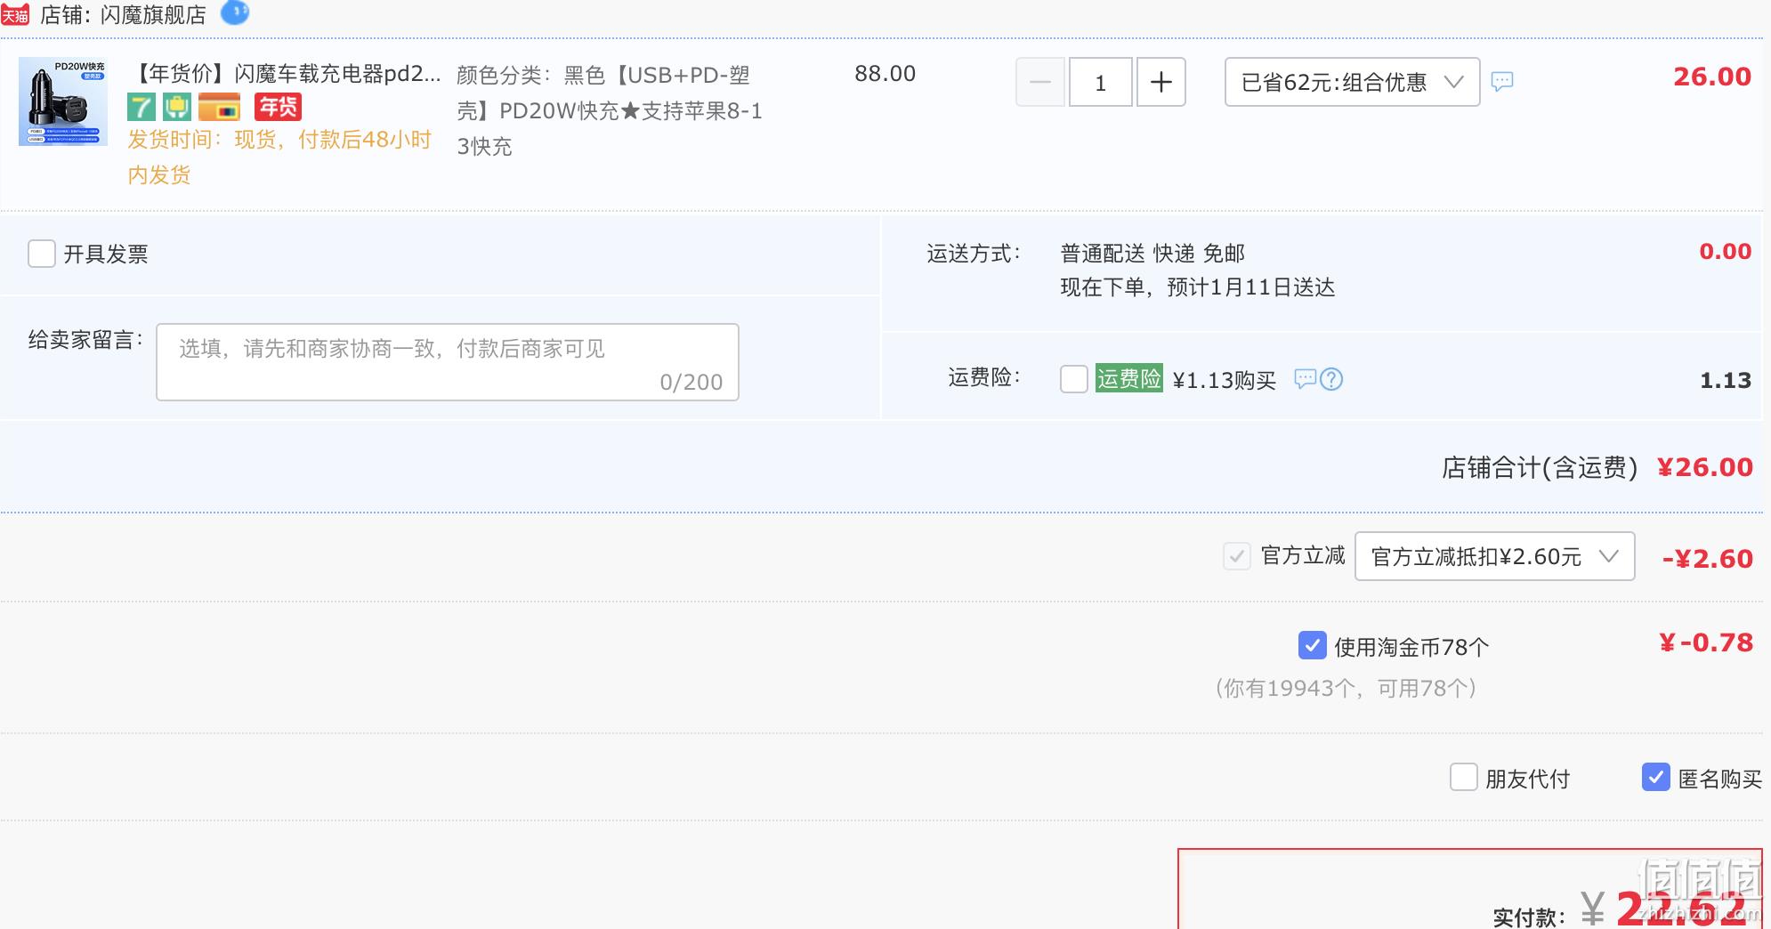Open the message bubble icon beside the discount dropdown
Screen dimensions: 1771x929
(1502, 82)
